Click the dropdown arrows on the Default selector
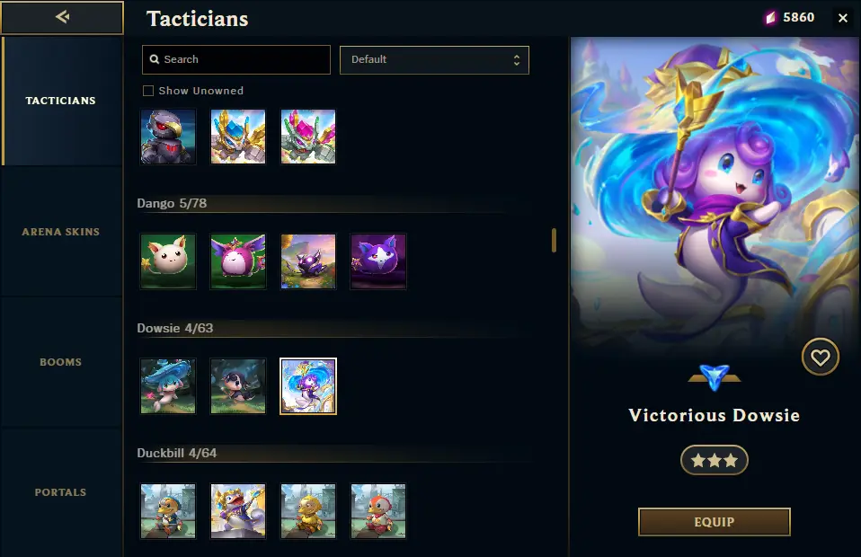 click(516, 60)
